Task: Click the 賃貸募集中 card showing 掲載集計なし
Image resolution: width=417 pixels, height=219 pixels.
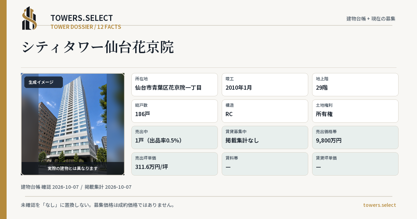Action: point(265,137)
